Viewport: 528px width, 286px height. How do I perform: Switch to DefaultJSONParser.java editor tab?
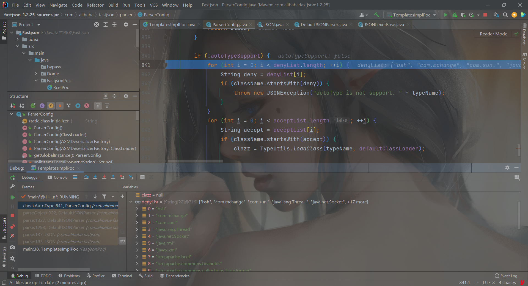(x=324, y=24)
